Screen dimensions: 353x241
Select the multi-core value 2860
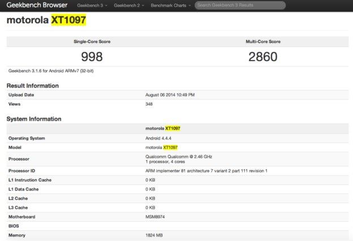[x=263, y=57]
